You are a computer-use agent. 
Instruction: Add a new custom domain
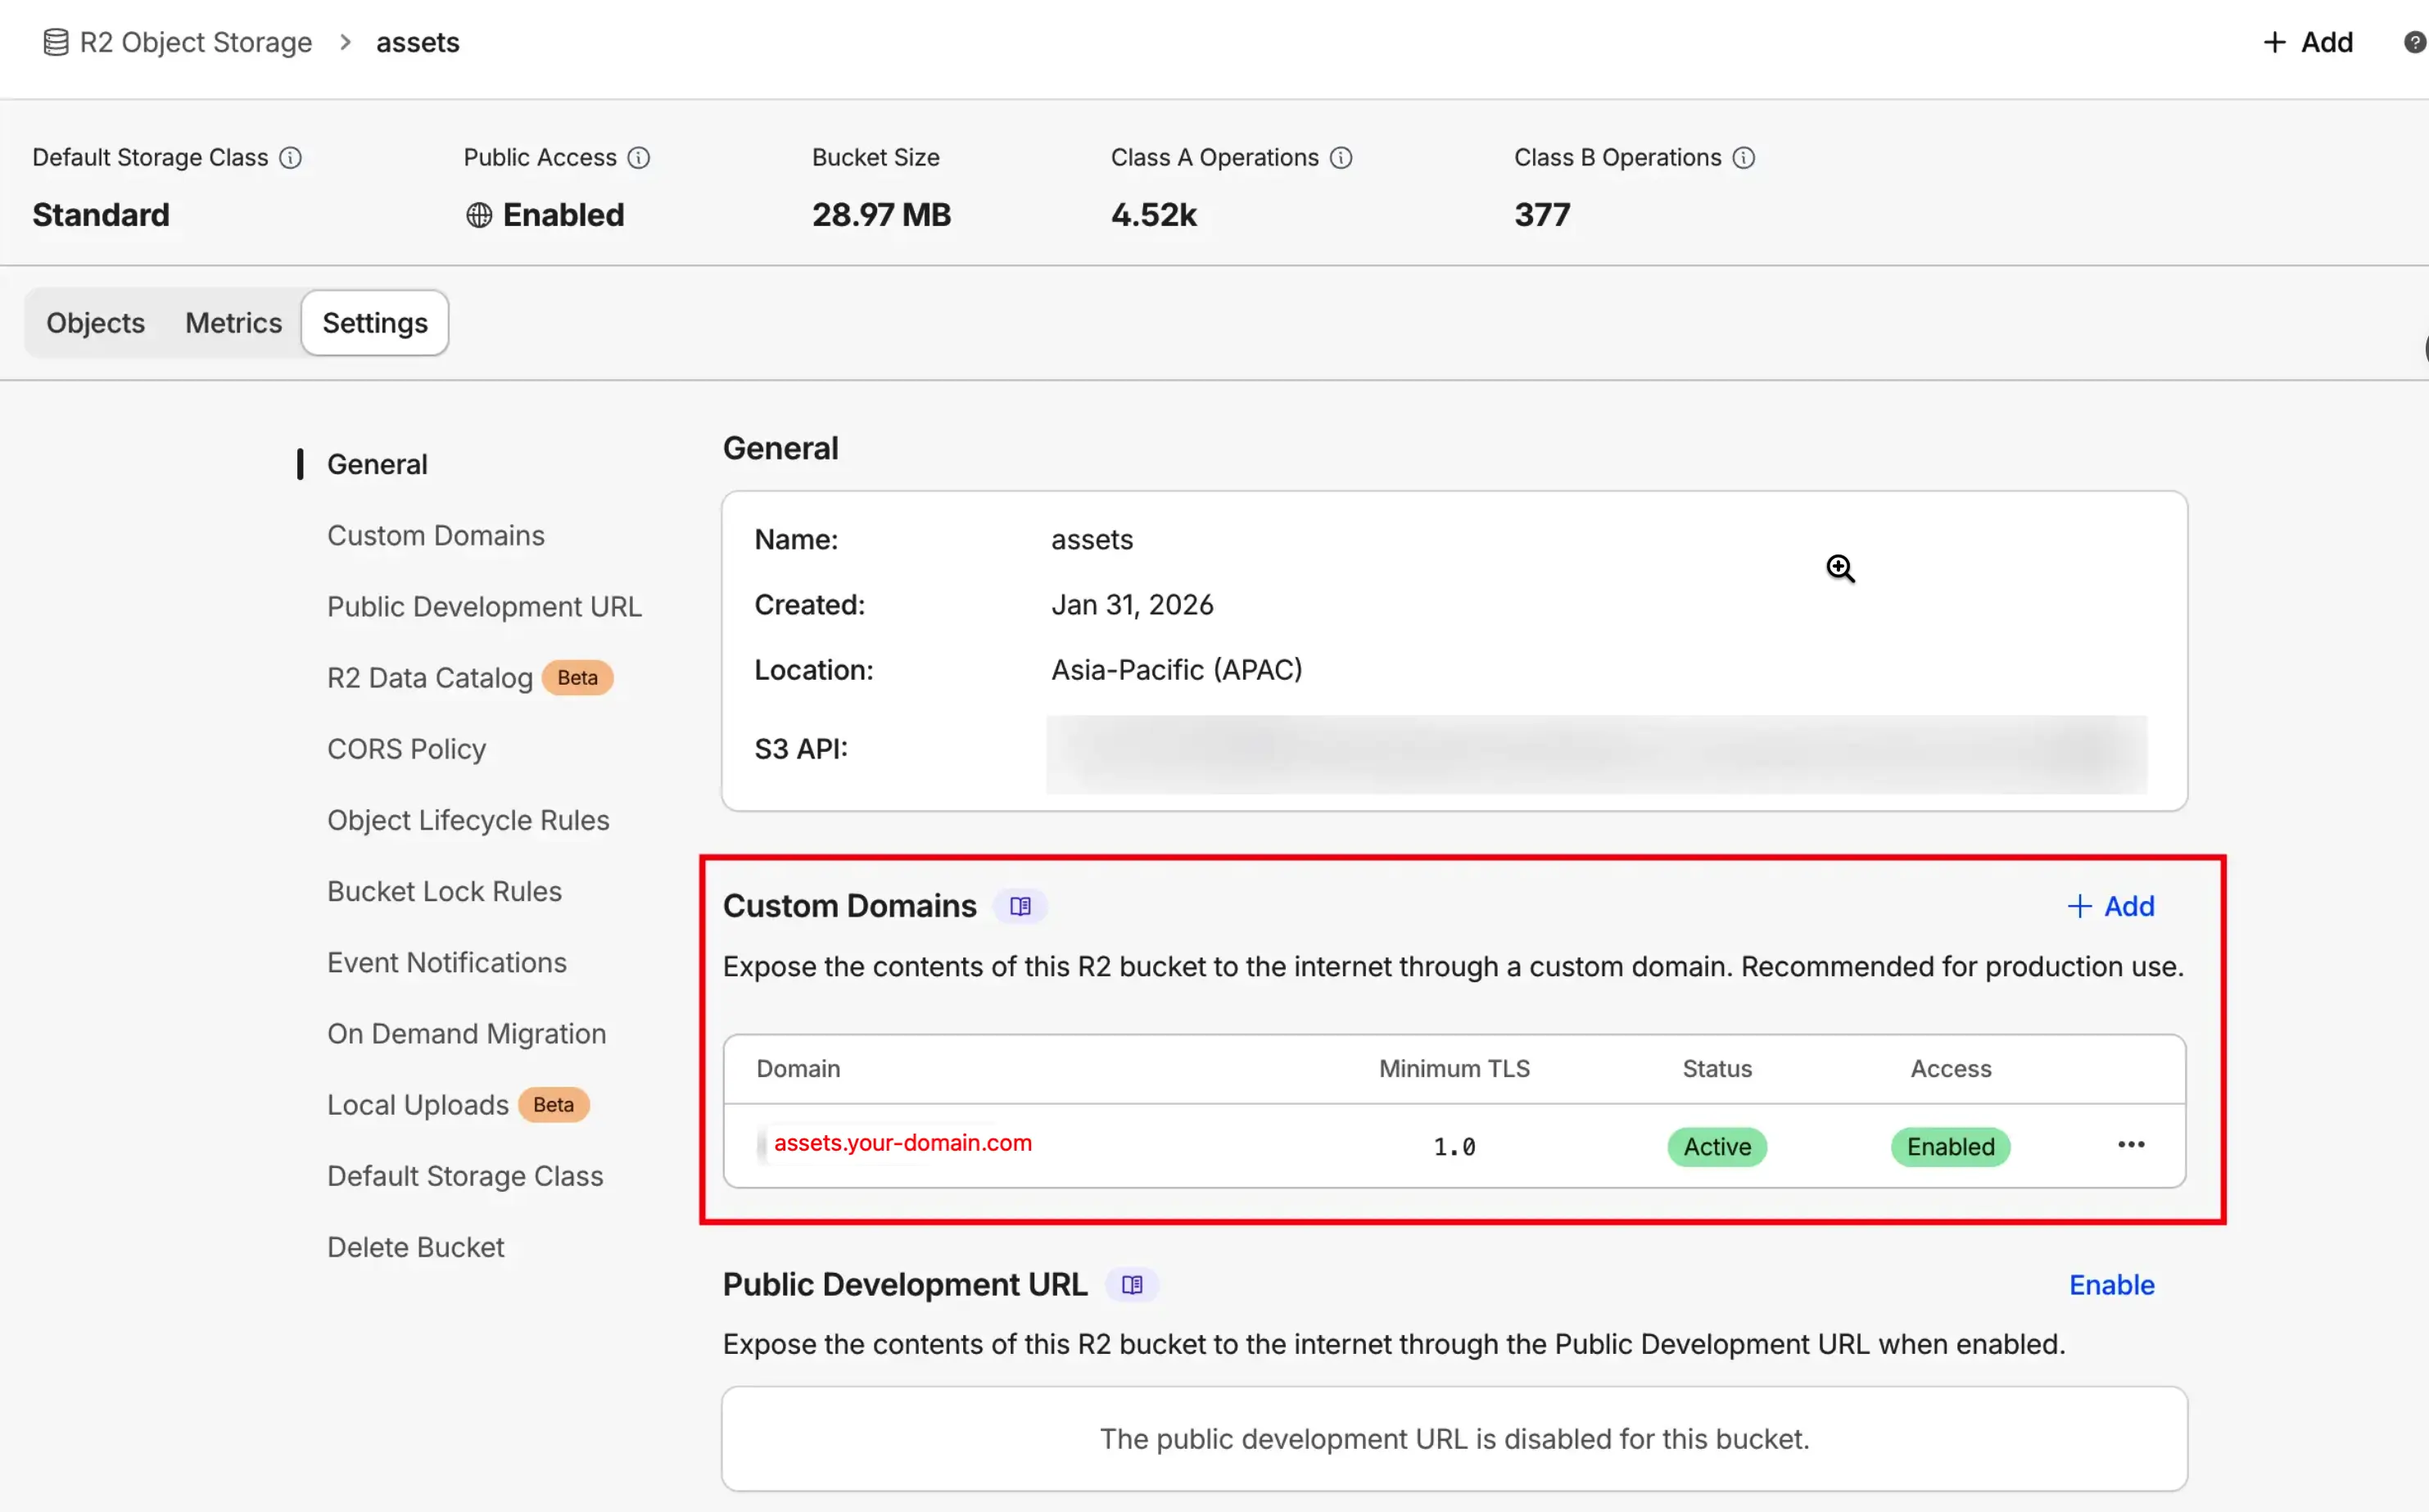pyautogui.click(x=2111, y=906)
